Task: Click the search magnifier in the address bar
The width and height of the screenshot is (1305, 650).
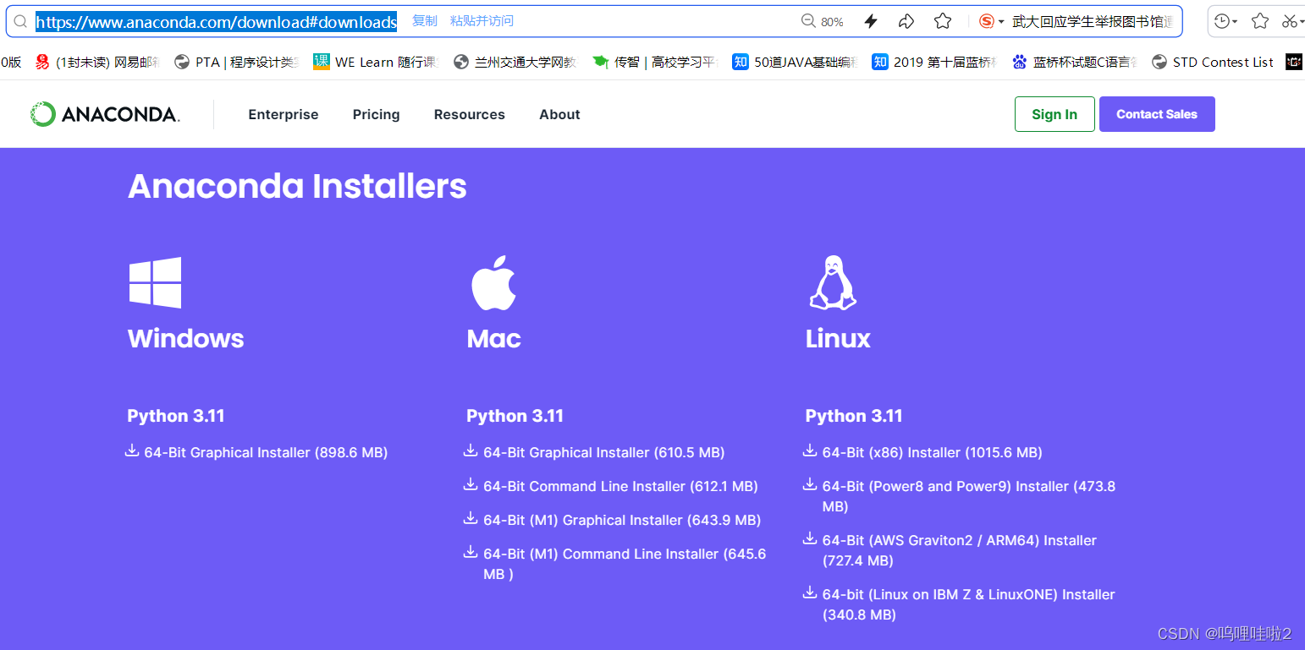Action: (x=20, y=22)
